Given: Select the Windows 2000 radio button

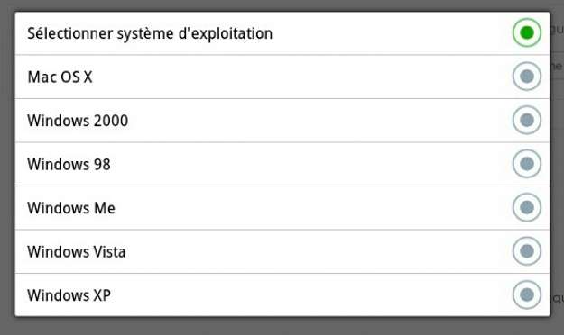Looking at the screenshot, I should point(527,120).
